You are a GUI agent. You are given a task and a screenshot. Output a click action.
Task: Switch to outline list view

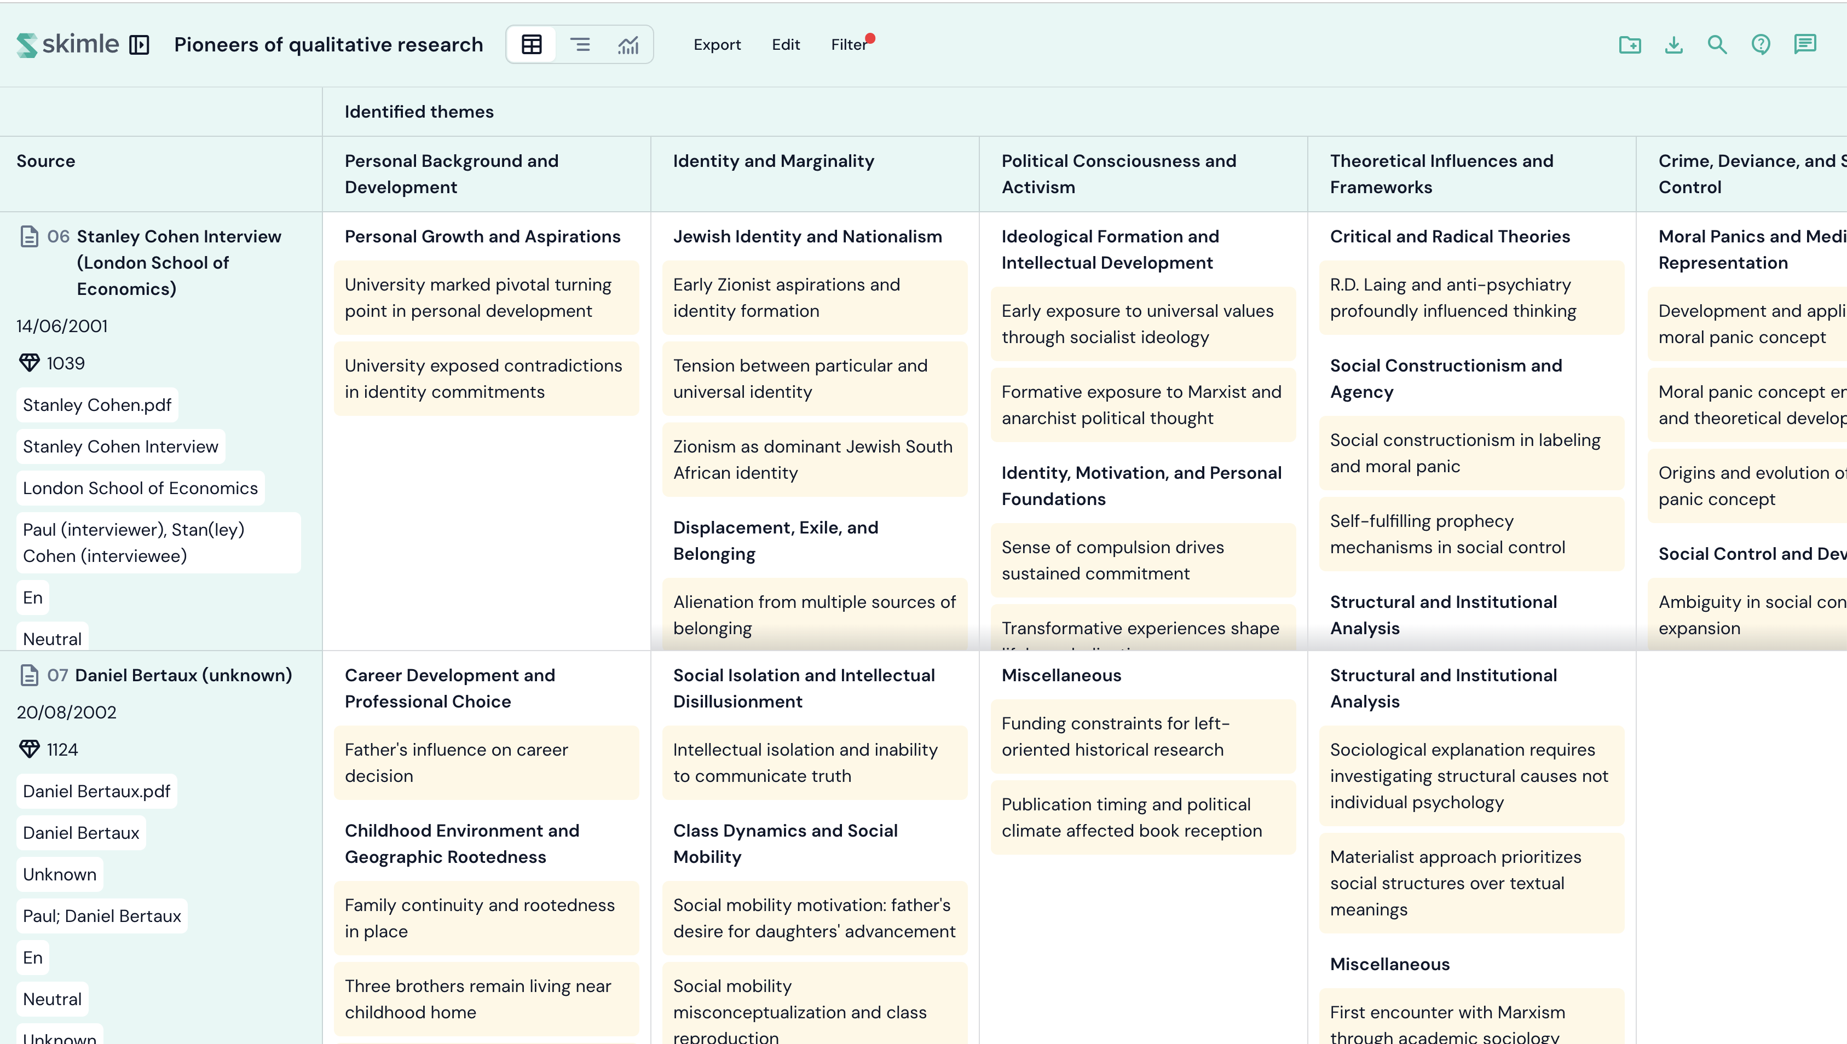pyautogui.click(x=580, y=44)
